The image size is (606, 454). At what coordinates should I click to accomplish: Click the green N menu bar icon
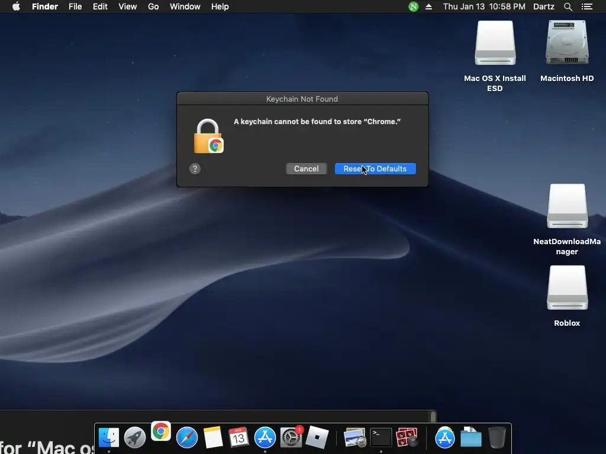coord(413,7)
